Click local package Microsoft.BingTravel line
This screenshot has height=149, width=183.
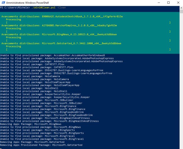pos(37,136)
